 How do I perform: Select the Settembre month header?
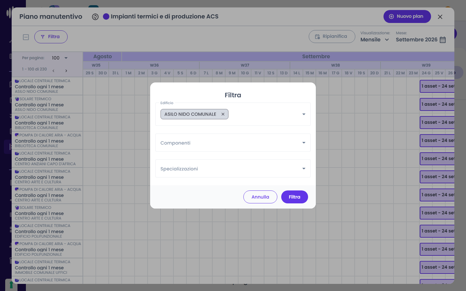pyautogui.click(x=316, y=56)
